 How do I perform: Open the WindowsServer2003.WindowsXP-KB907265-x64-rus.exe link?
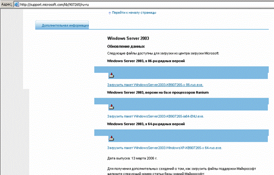click(x=165, y=148)
